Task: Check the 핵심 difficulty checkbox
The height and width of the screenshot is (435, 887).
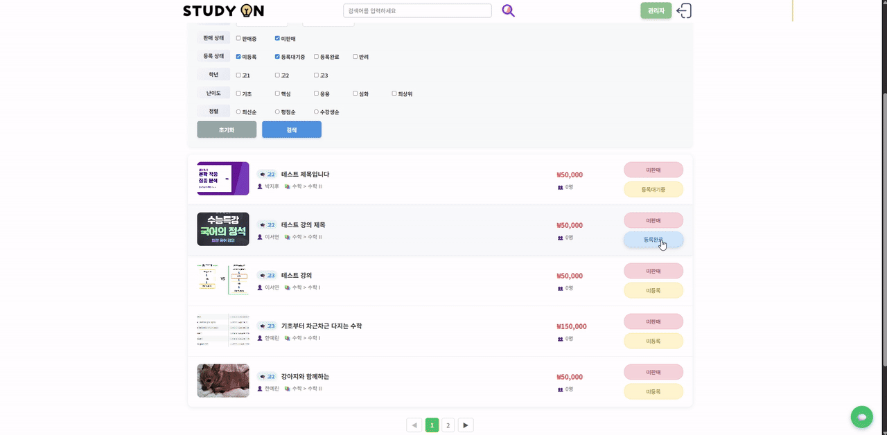Action: (x=277, y=94)
